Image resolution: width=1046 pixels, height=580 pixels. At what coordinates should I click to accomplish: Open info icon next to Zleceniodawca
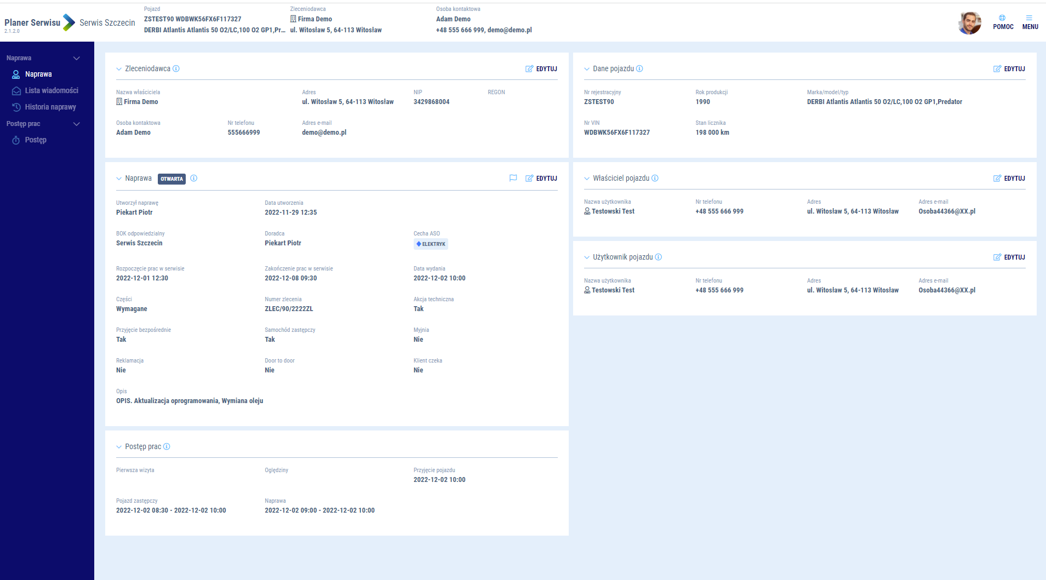[176, 68]
